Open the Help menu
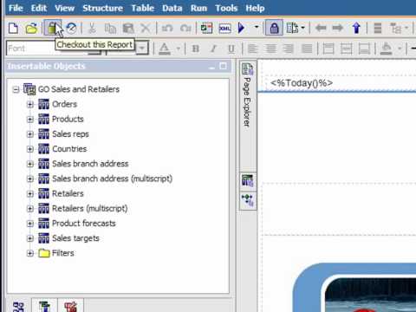Viewport: 416px width, 312px height. [x=255, y=8]
